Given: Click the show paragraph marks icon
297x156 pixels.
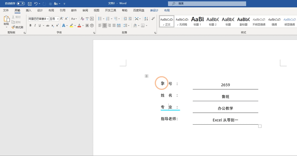Looking at the screenshot, I should coord(153,19).
